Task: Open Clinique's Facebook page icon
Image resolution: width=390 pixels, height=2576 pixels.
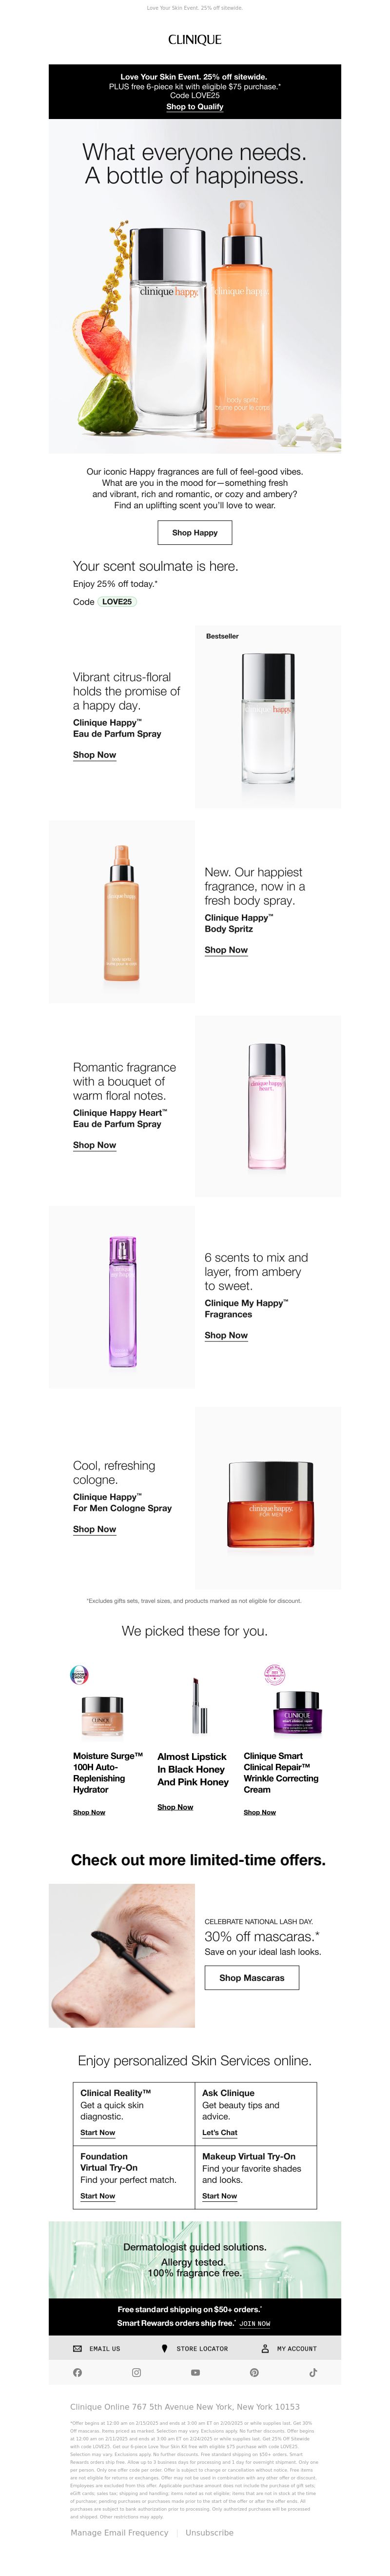Action: 78,2372
